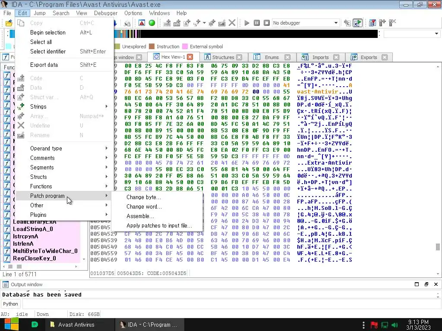Switch to the Imports tab

click(320, 57)
